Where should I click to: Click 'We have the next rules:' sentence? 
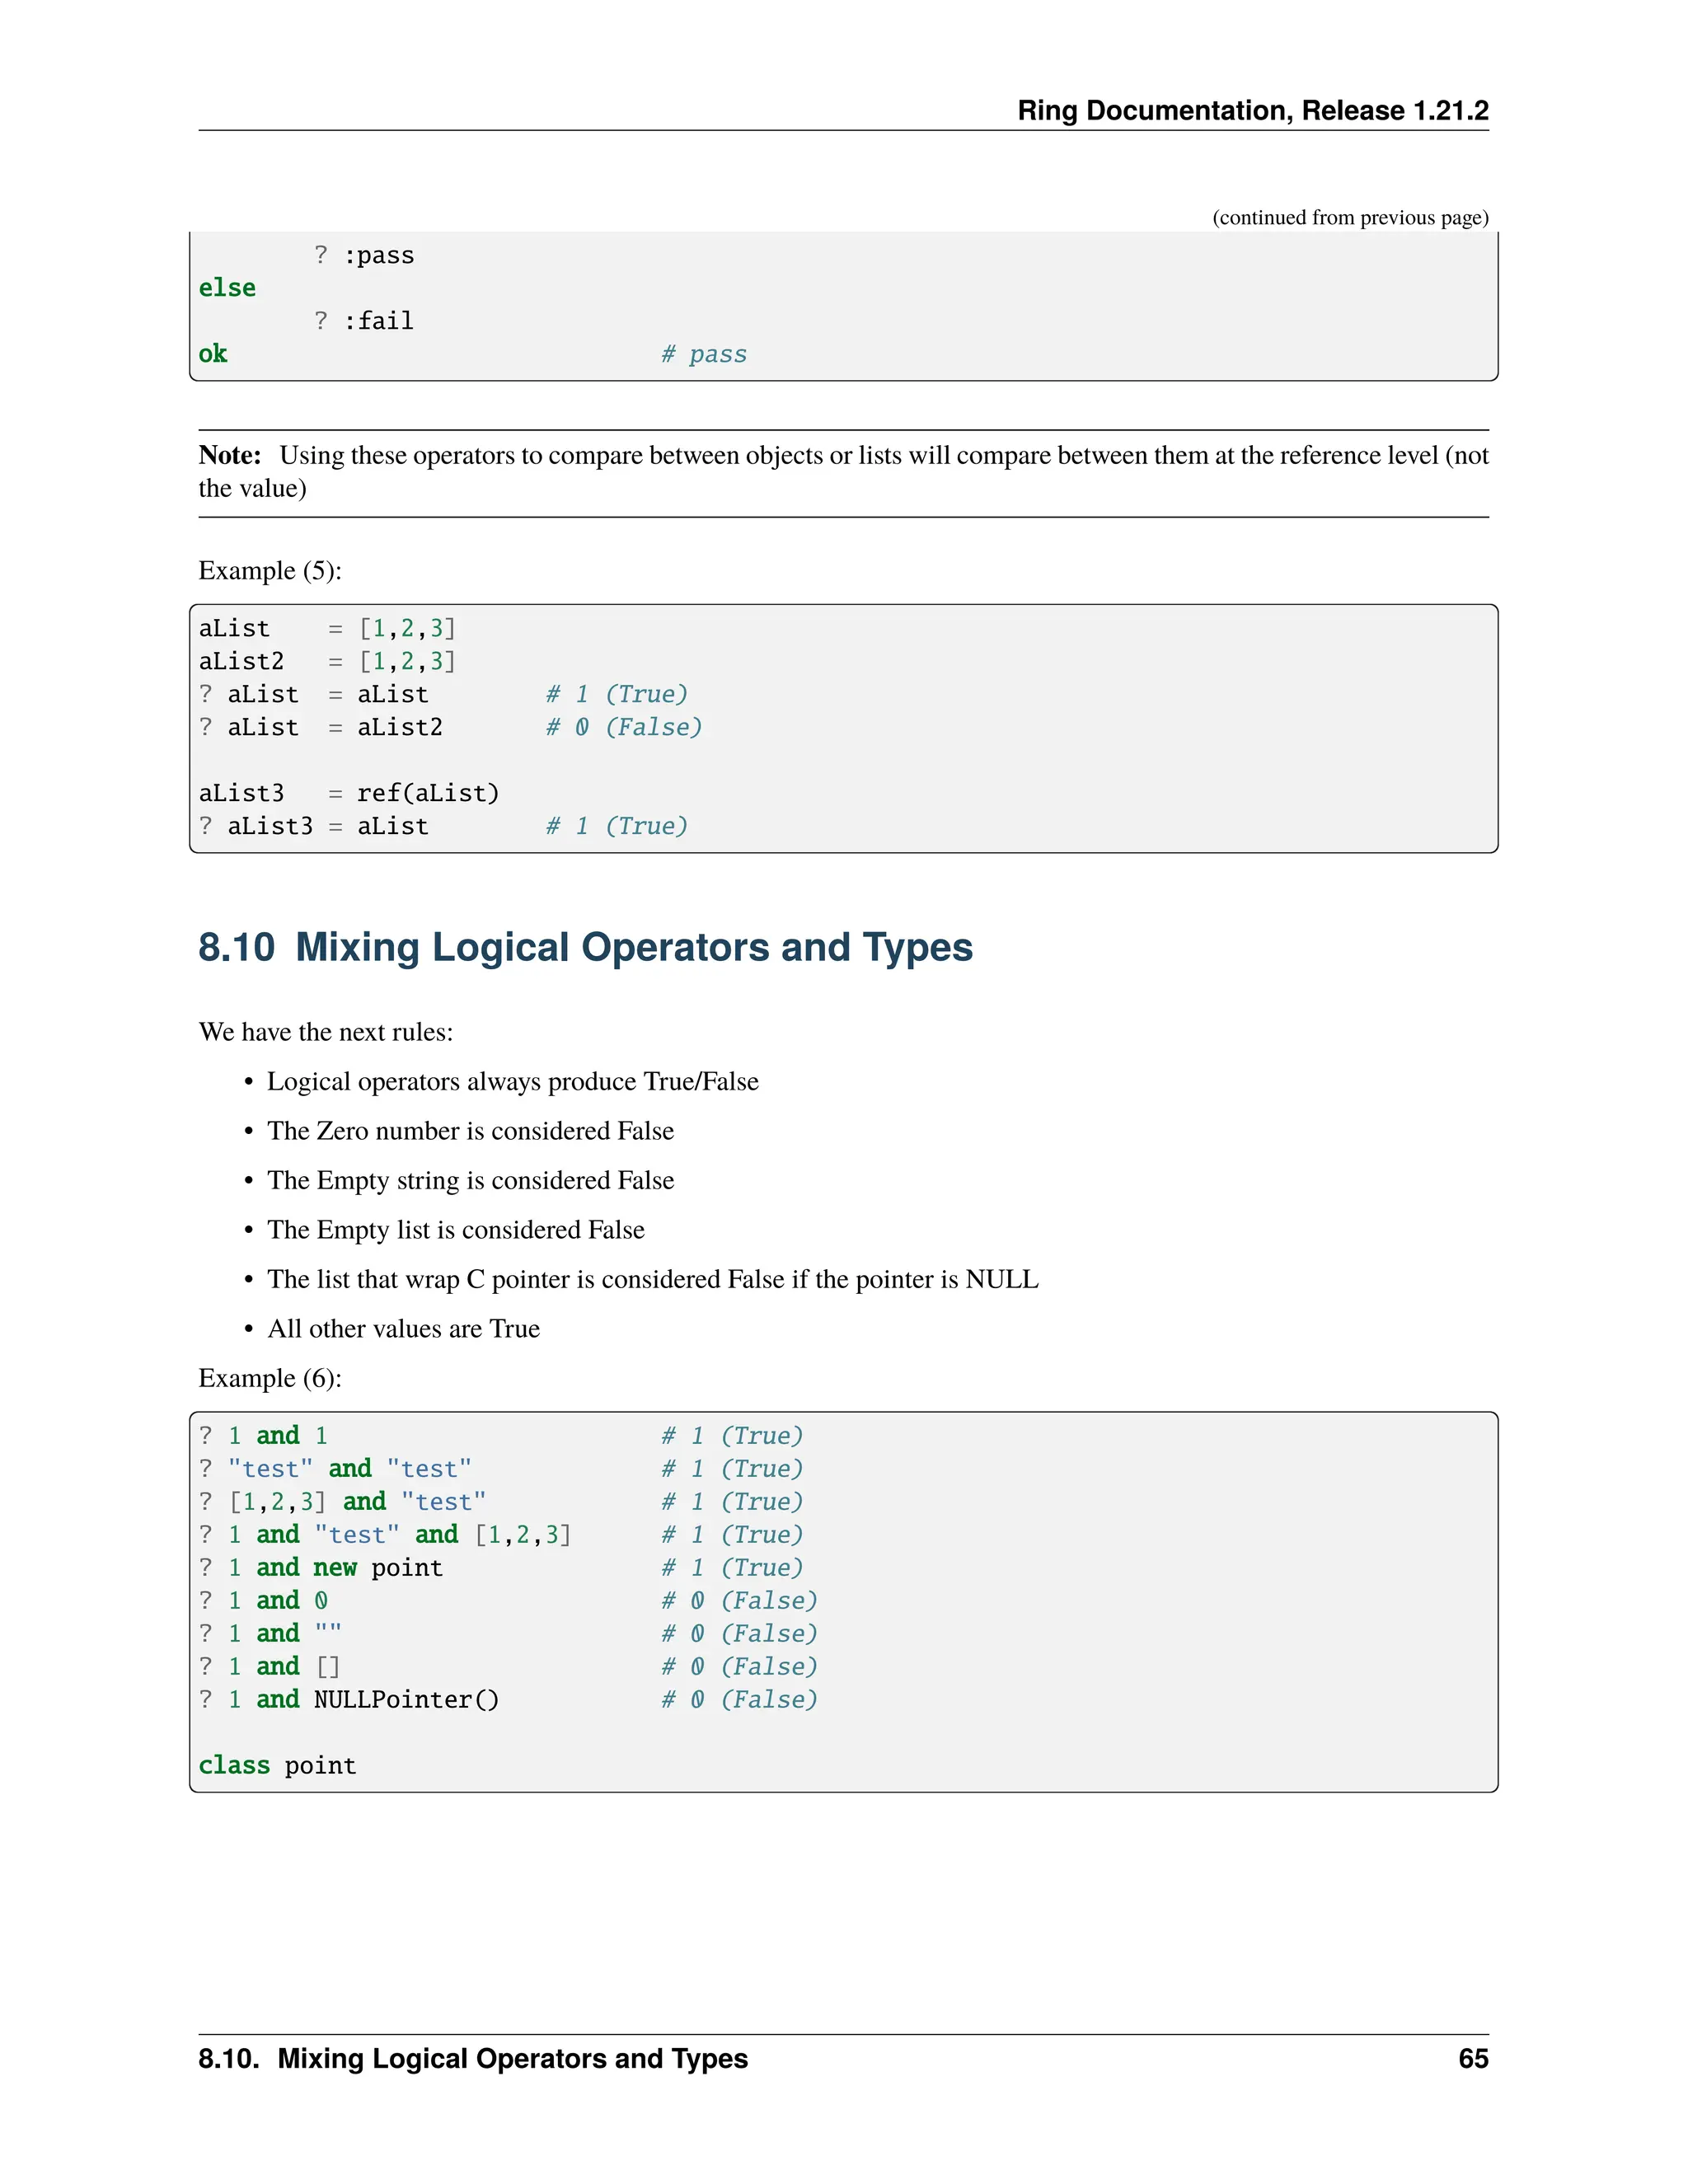[326, 1032]
